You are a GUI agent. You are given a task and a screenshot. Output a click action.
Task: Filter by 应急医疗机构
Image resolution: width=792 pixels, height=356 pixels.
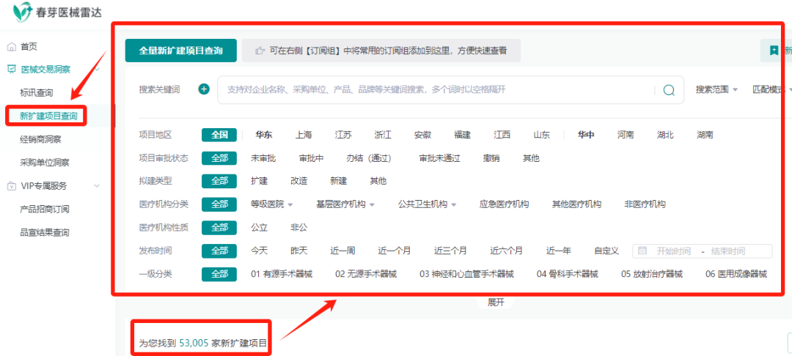504,204
